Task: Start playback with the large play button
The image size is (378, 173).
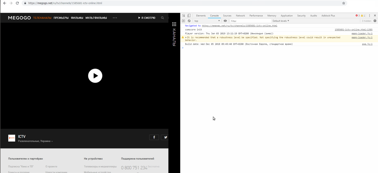Action: point(95,76)
